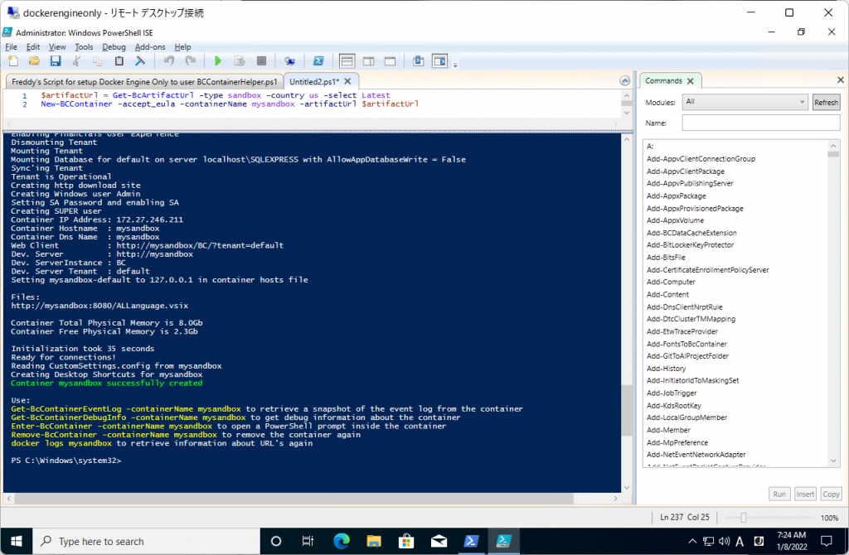Show script pane on the right layout icon
The height and width of the screenshot is (555, 849).
click(x=369, y=61)
